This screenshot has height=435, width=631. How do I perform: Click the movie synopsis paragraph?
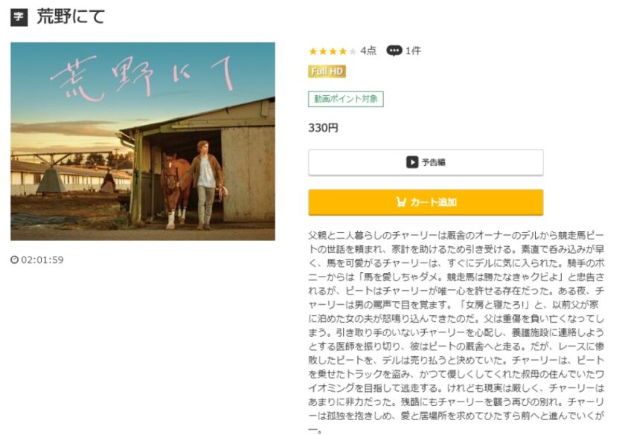click(x=456, y=332)
